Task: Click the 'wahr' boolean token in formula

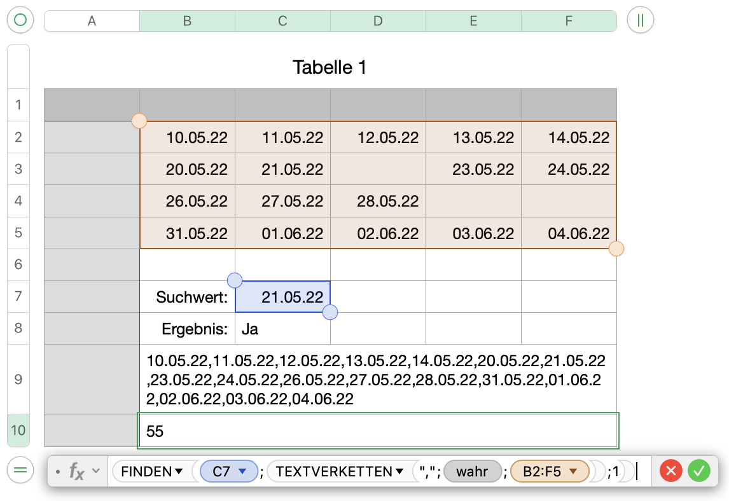Action: coord(473,472)
